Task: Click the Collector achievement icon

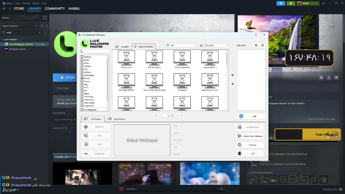Action: (x=253, y=163)
